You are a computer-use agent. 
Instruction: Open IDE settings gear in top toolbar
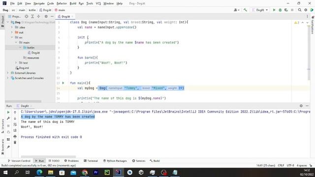click(306, 10)
